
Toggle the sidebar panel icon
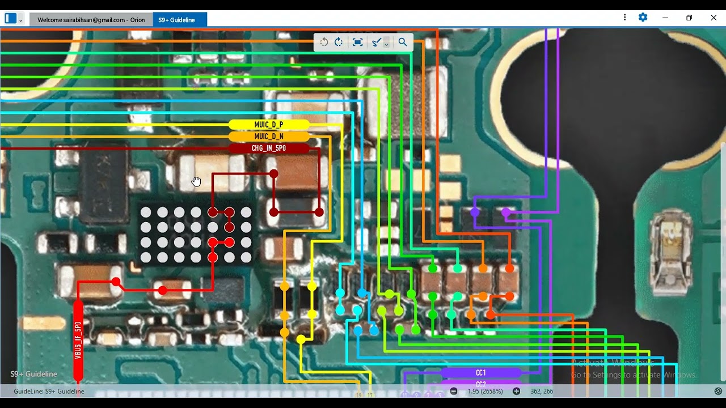pos(10,18)
